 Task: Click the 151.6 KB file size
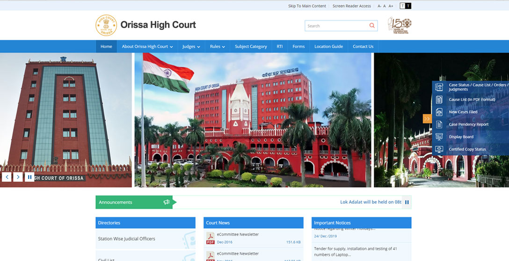point(293,242)
